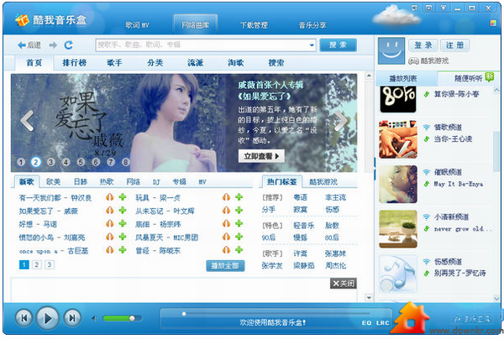Play 好想 - 马诺 using headphone icon
504x339 pixels.
110,223
